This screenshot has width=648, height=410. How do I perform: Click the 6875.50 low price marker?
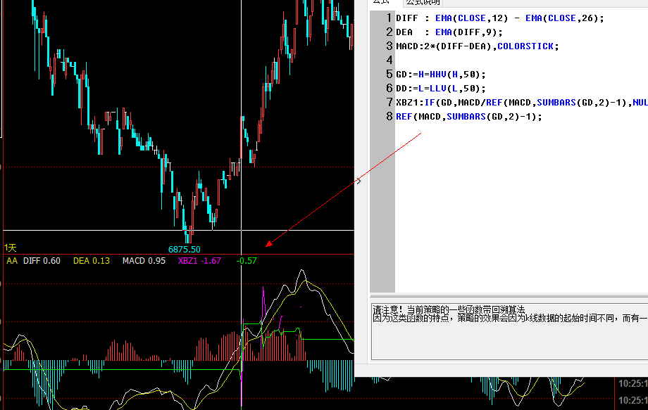click(184, 249)
